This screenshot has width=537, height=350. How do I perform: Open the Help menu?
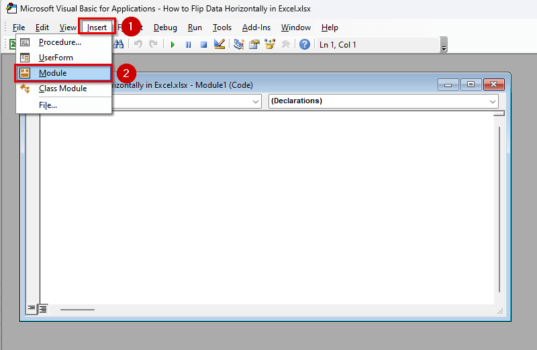pos(330,27)
